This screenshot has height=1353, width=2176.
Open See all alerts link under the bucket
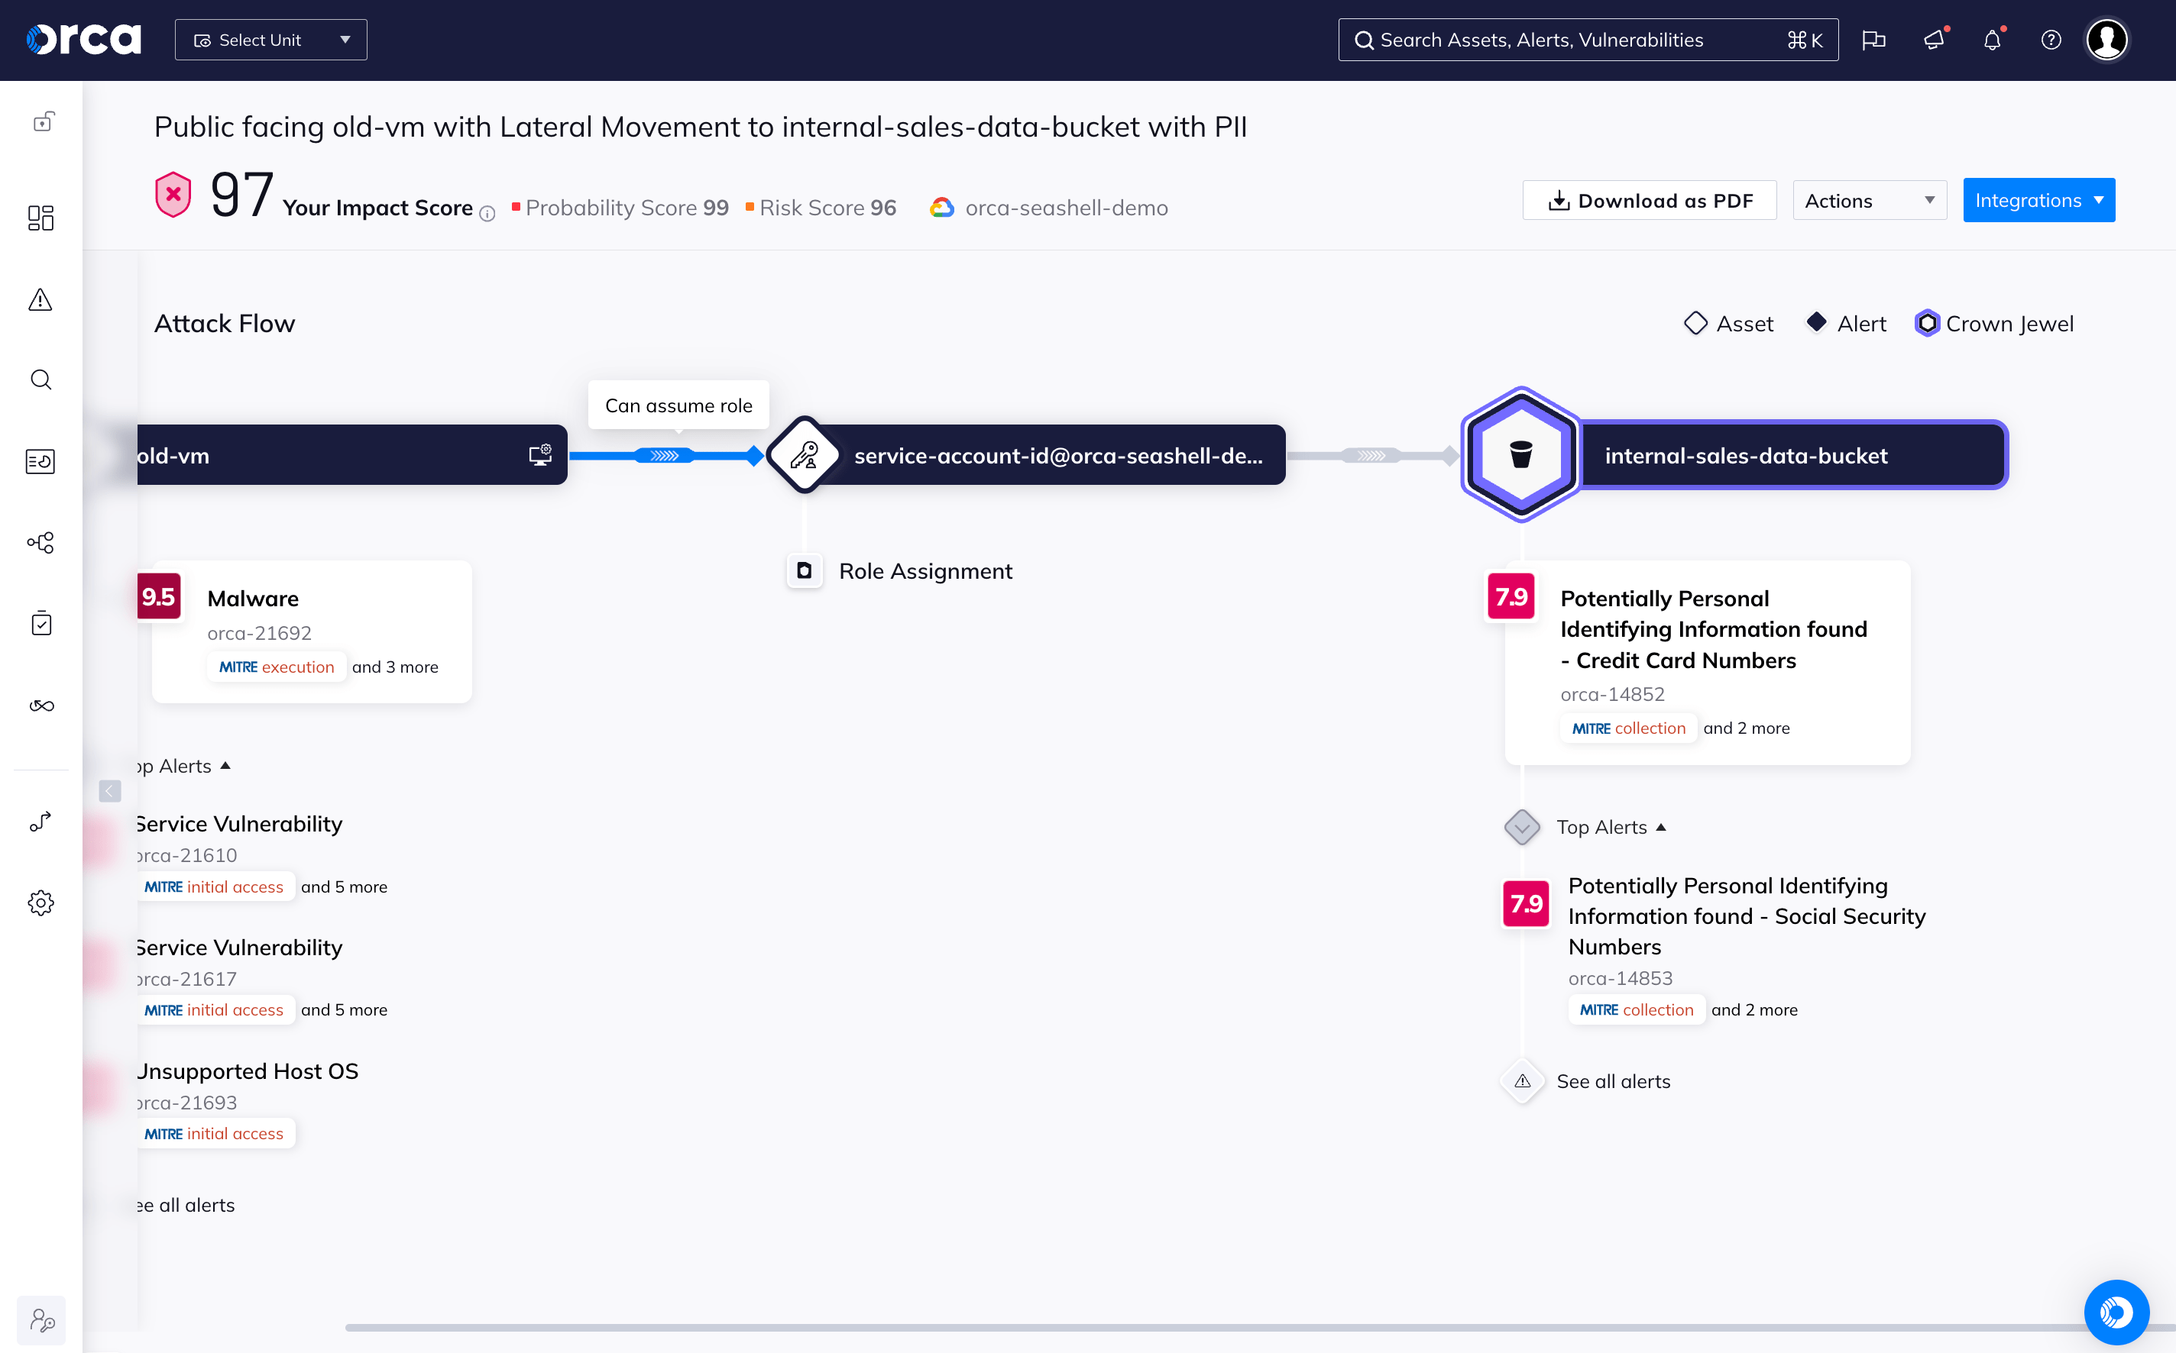[x=1614, y=1081]
